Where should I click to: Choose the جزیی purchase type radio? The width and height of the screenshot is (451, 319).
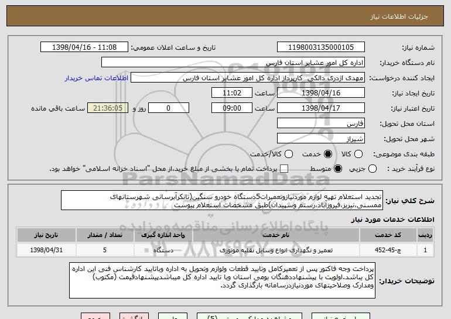pyautogui.click(x=372, y=169)
